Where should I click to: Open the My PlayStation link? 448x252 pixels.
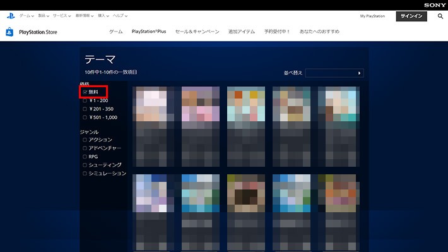coord(372,16)
